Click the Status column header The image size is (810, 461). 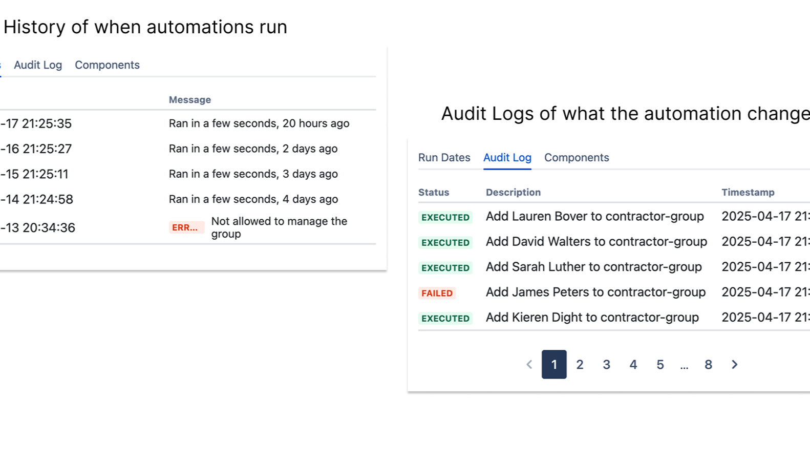coord(434,193)
